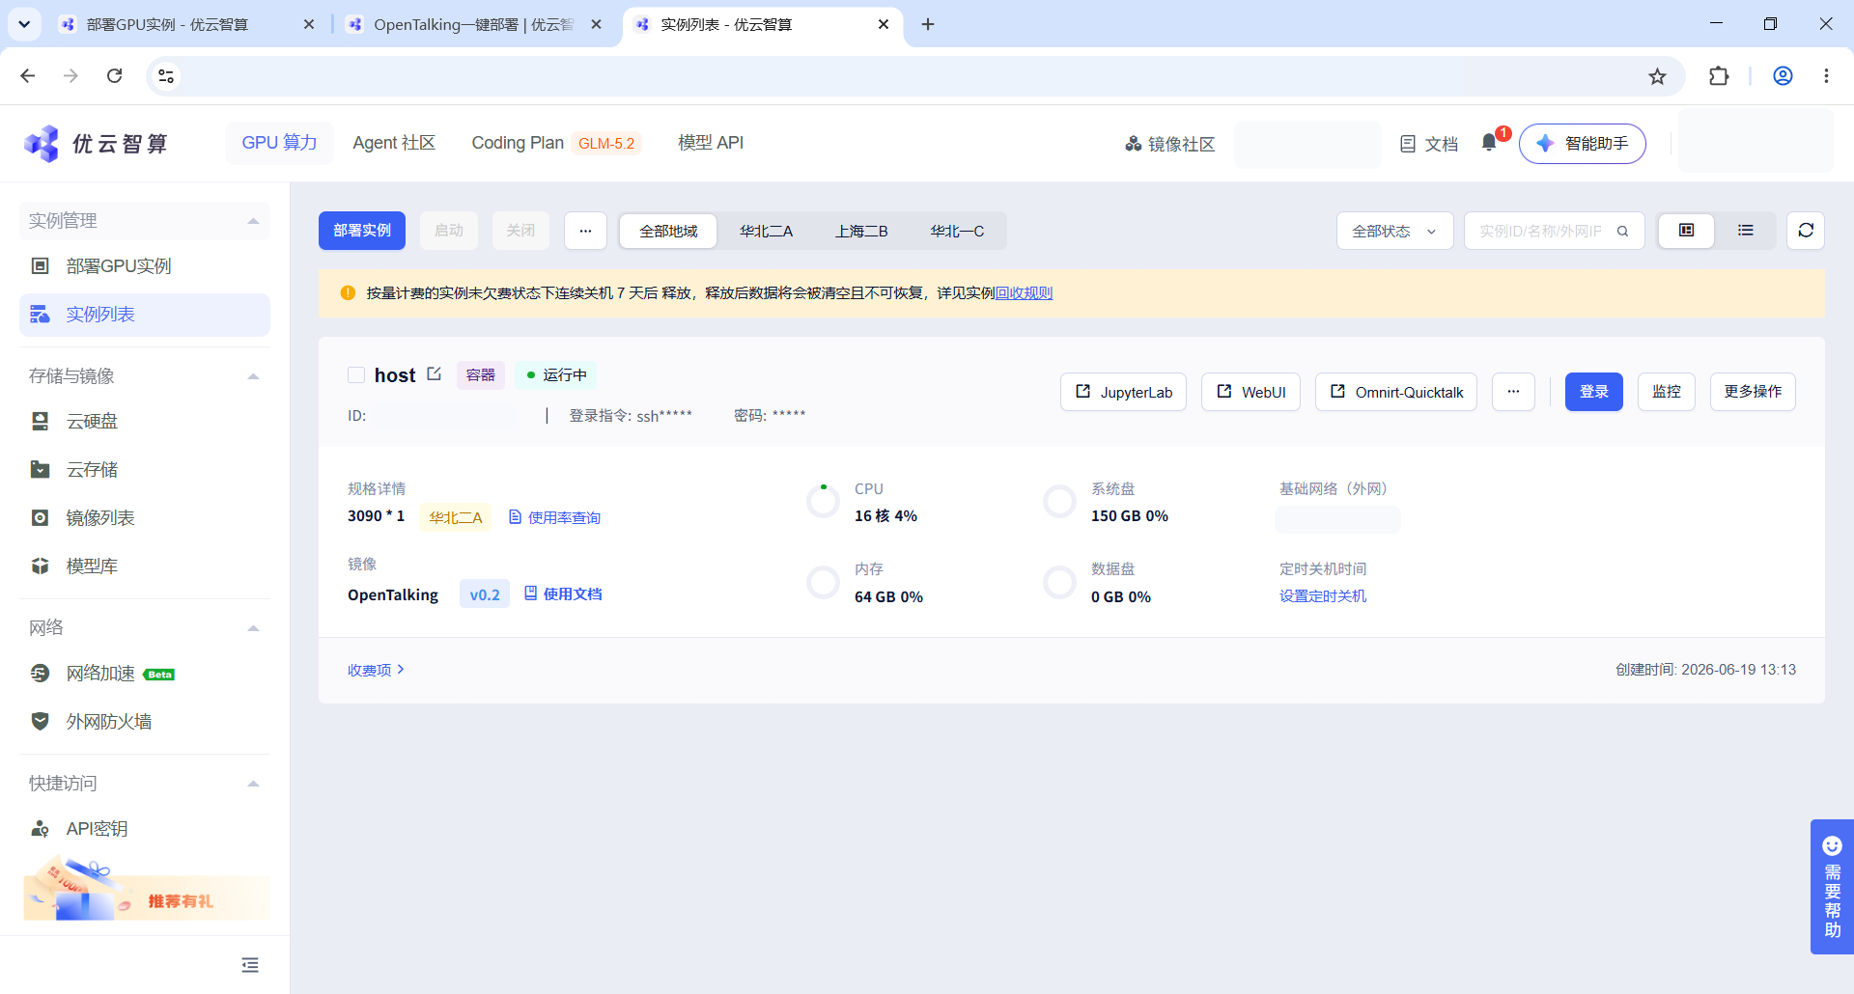Switch to card view layout icon
This screenshot has height=994, width=1854.
pyautogui.click(x=1686, y=231)
